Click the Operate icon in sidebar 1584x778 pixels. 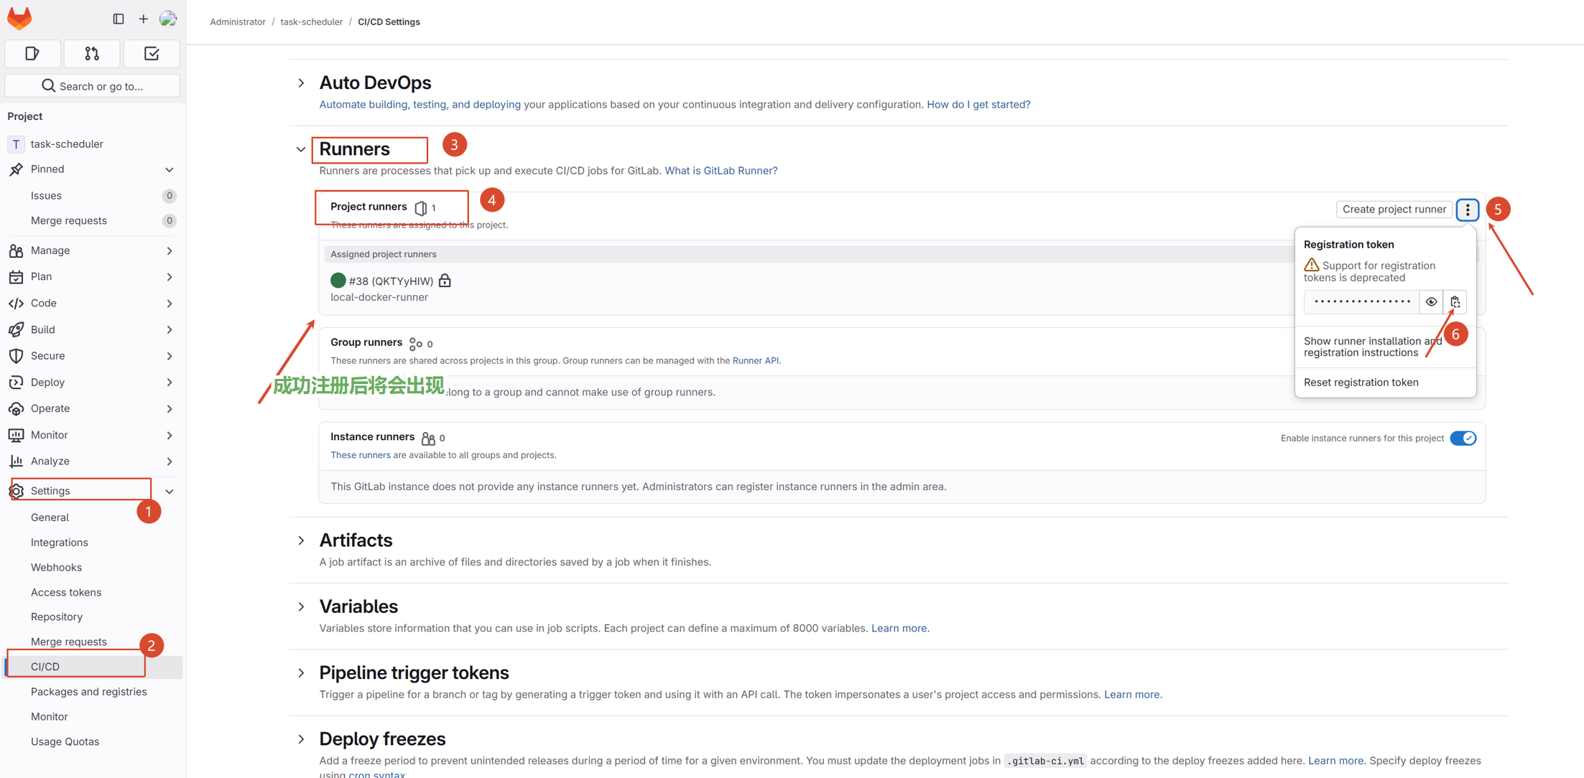point(16,408)
